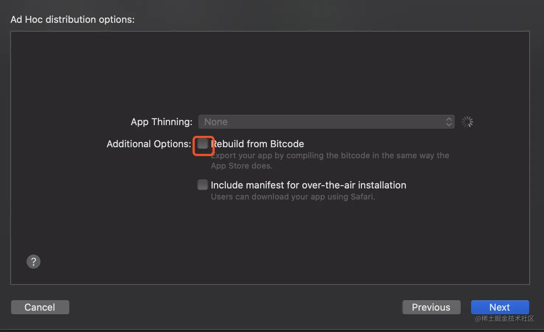
Task: Open the App Thinning popup menu
Action: (326, 122)
